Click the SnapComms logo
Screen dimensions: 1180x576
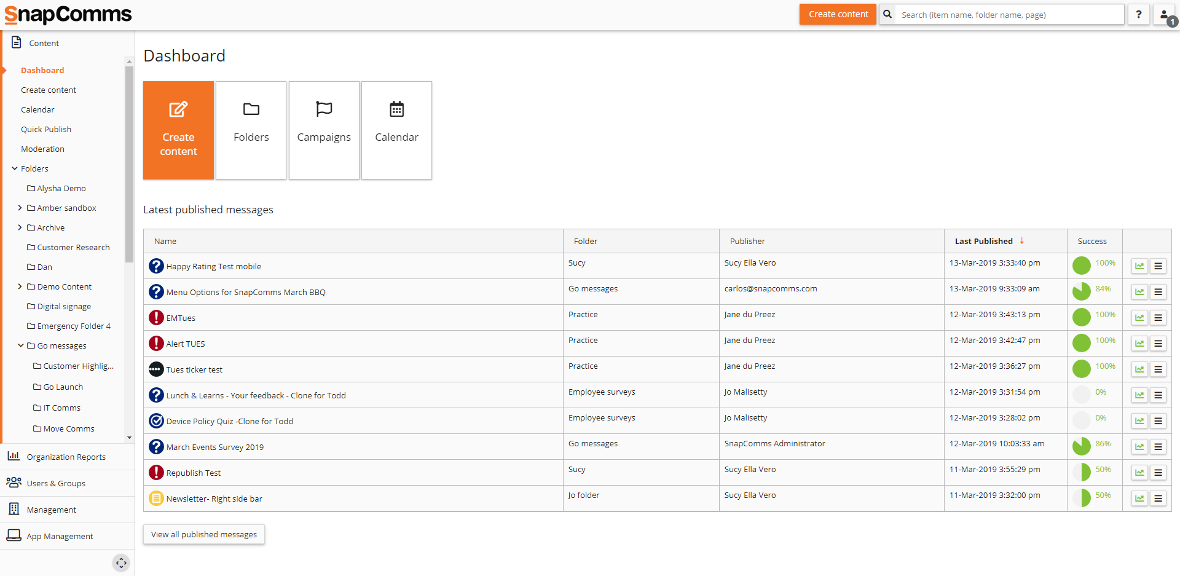click(68, 14)
